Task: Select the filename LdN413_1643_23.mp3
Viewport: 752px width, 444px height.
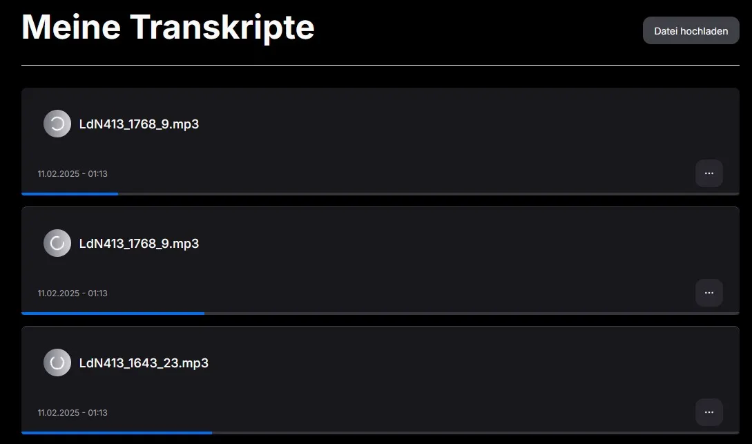Action: tap(144, 363)
